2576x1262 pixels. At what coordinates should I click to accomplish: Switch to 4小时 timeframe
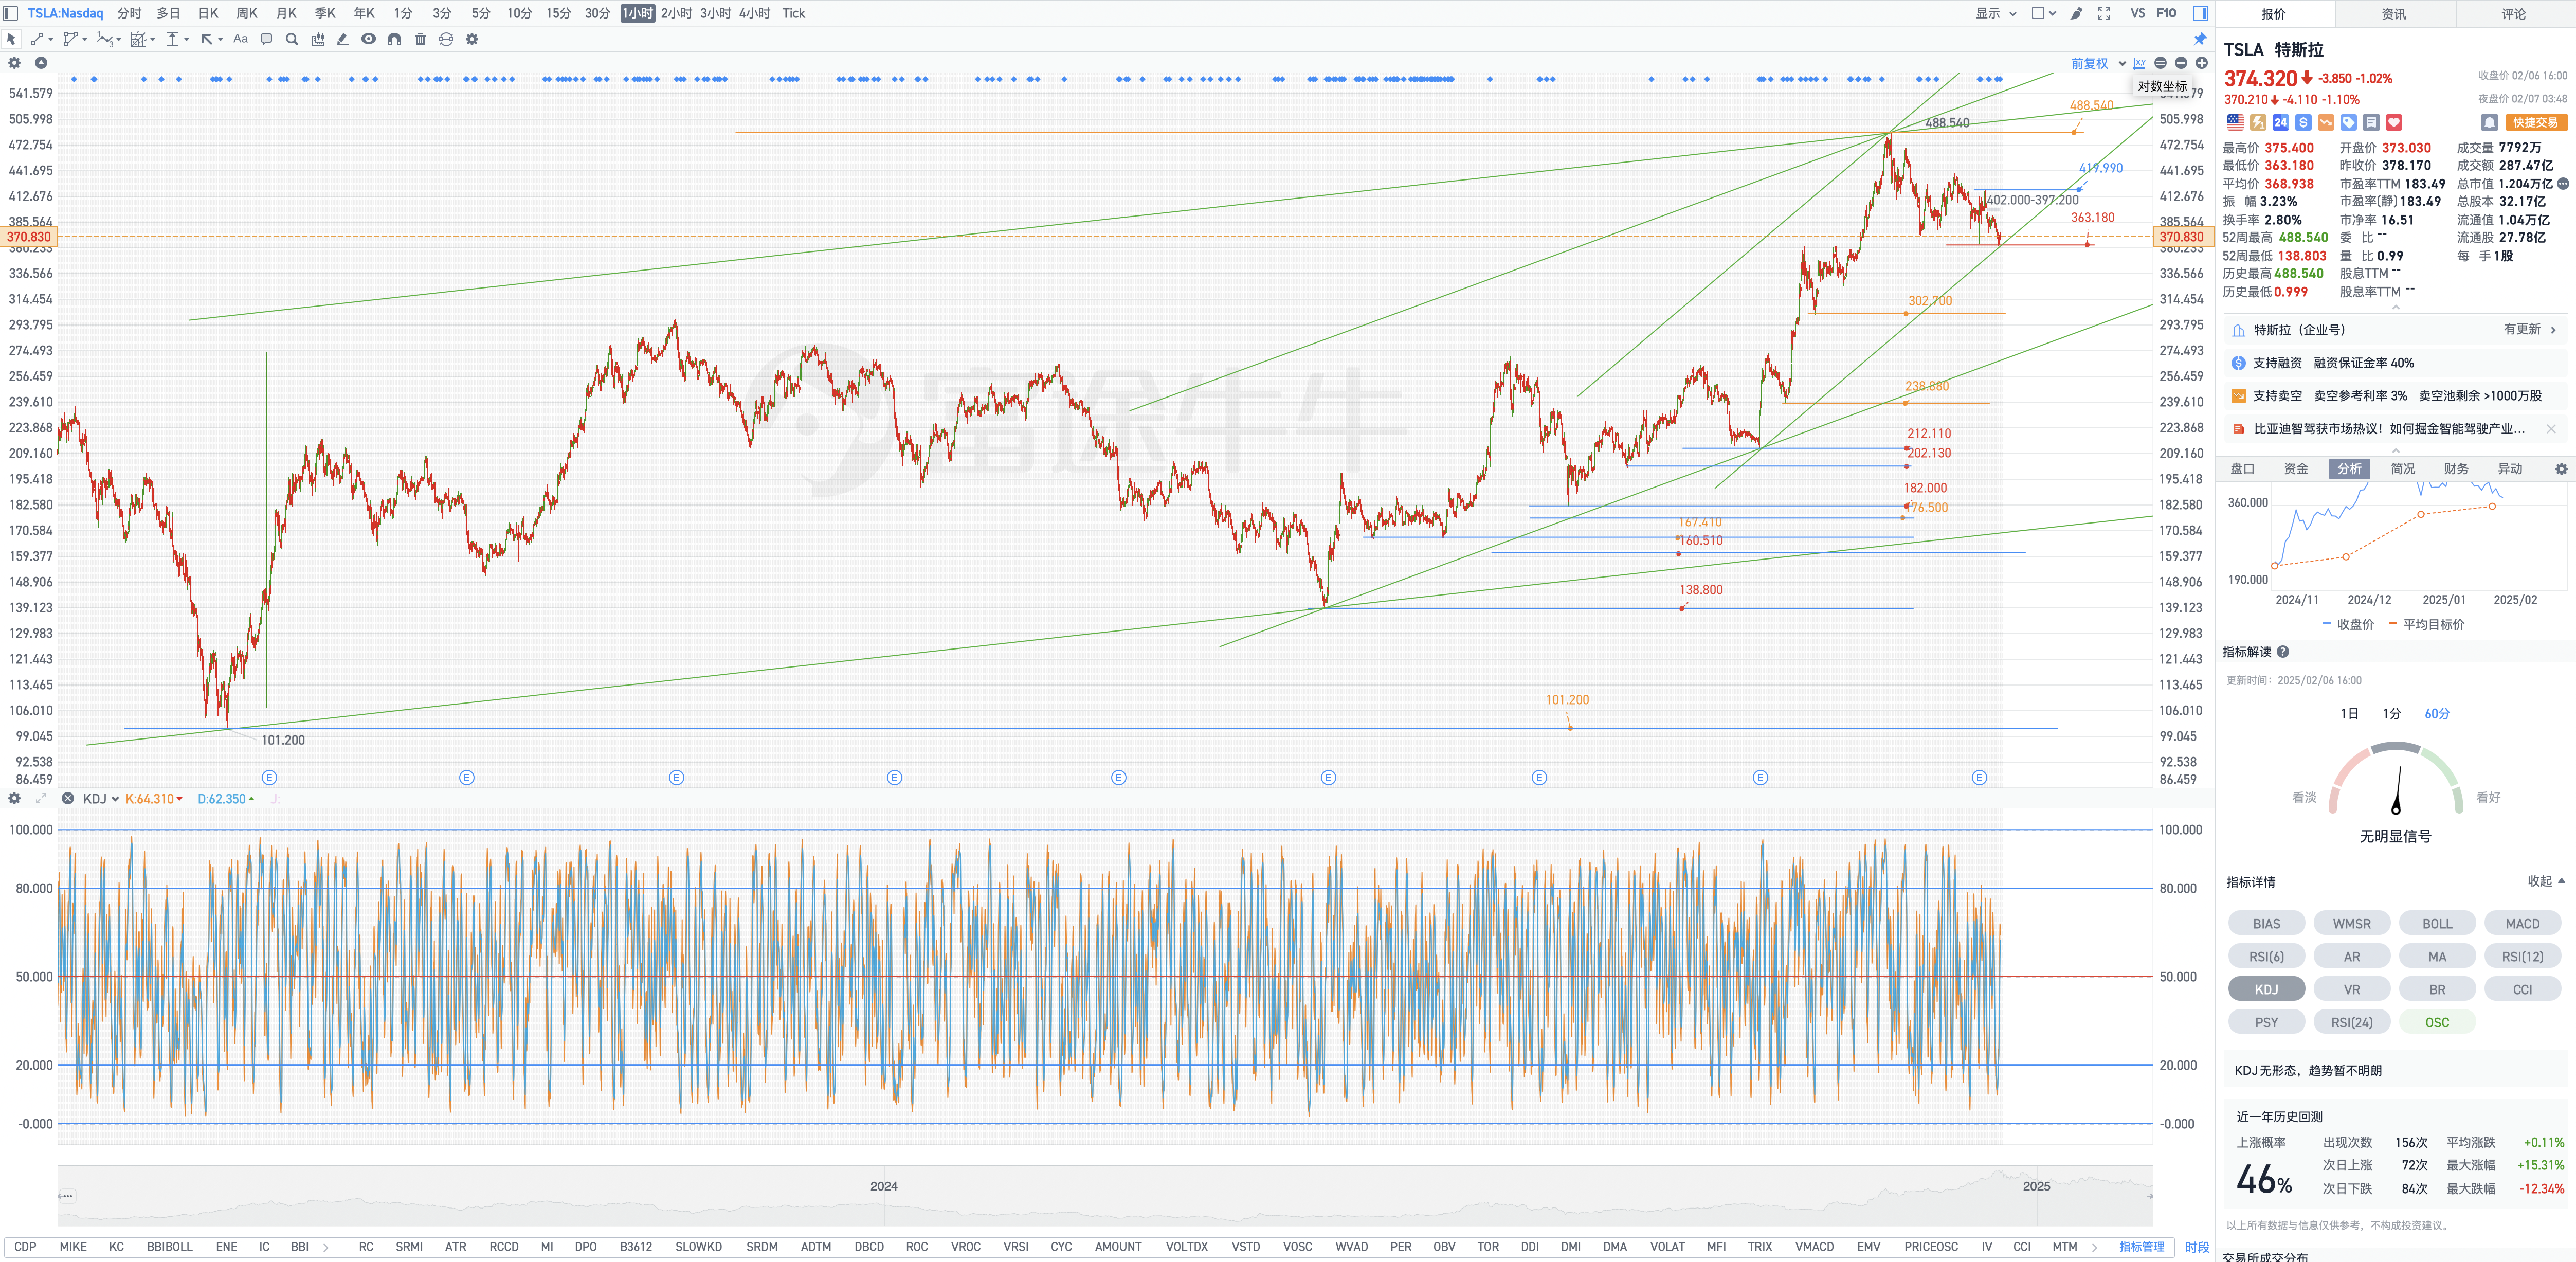click(x=754, y=13)
